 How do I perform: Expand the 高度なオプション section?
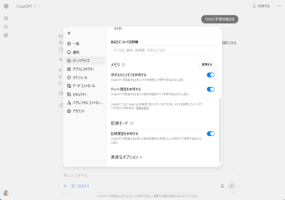point(126,157)
